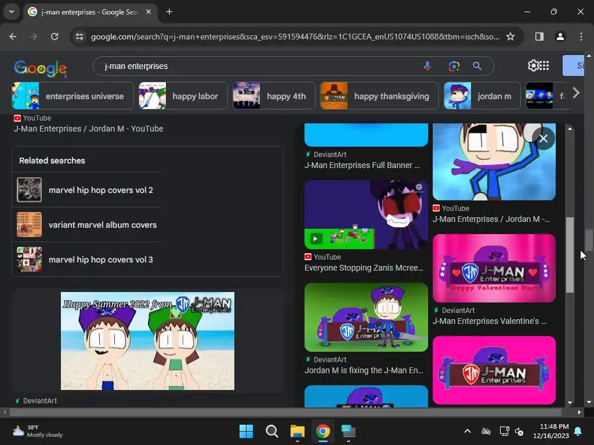The height and width of the screenshot is (445, 594).
Task: View site information icon in address bar
Action: [x=79, y=37]
